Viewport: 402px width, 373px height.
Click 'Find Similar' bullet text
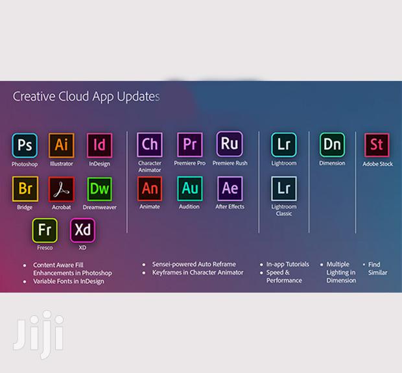pos(377,269)
